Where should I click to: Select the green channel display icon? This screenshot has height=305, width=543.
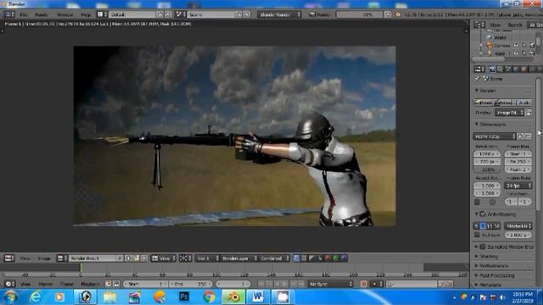(x=336, y=258)
